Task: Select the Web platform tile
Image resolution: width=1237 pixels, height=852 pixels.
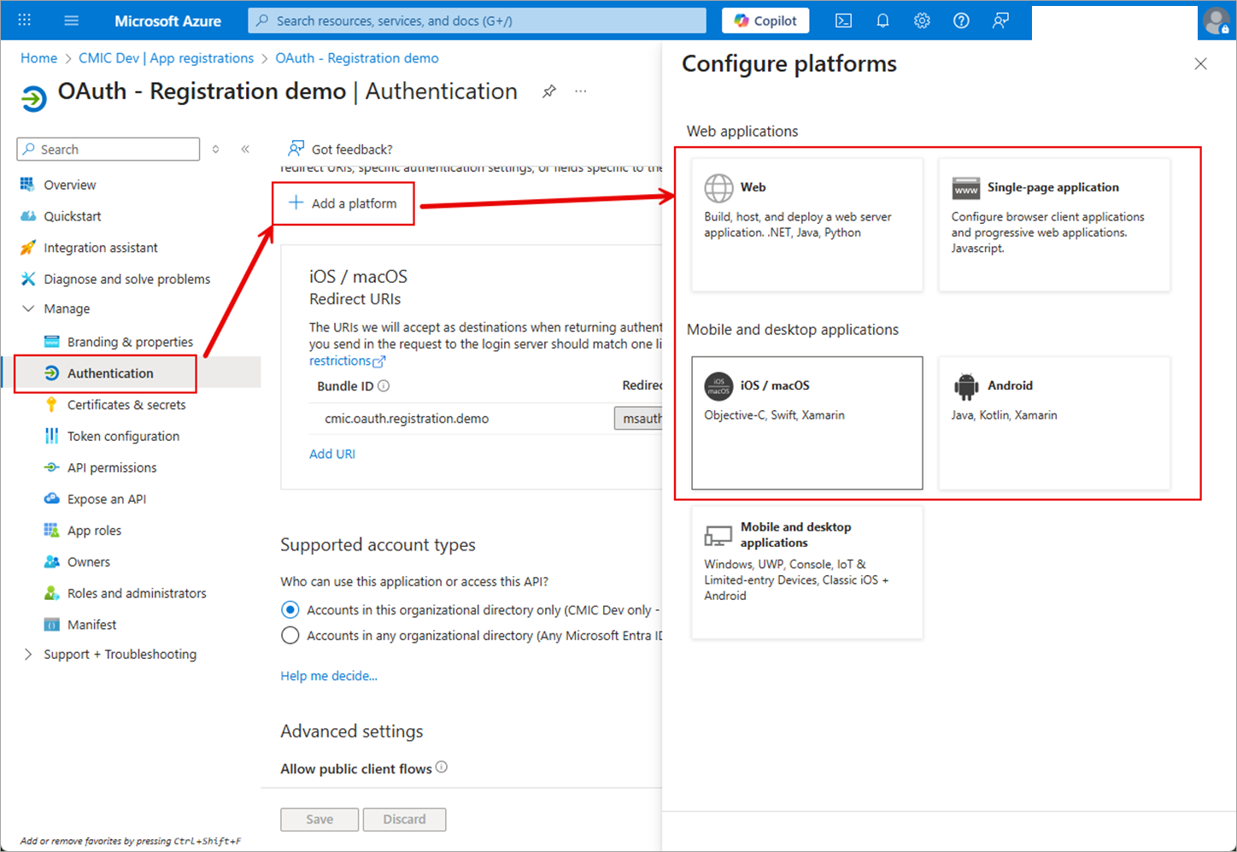Action: tap(806, 224)
